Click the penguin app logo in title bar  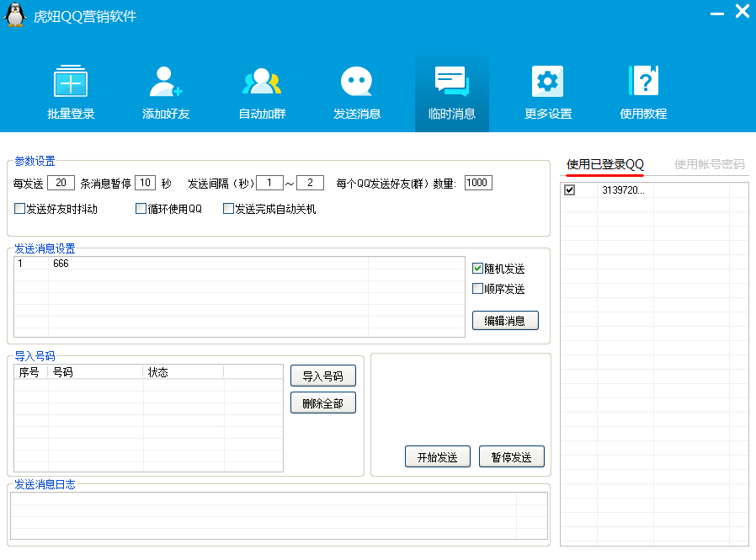[15, 14]
